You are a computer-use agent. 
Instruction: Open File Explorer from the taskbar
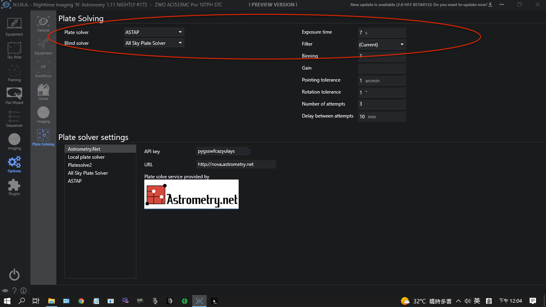(52, 301)
